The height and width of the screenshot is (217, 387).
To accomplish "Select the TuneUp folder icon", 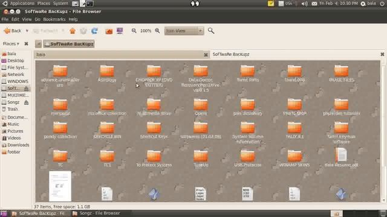I will (x=201, y=156).
